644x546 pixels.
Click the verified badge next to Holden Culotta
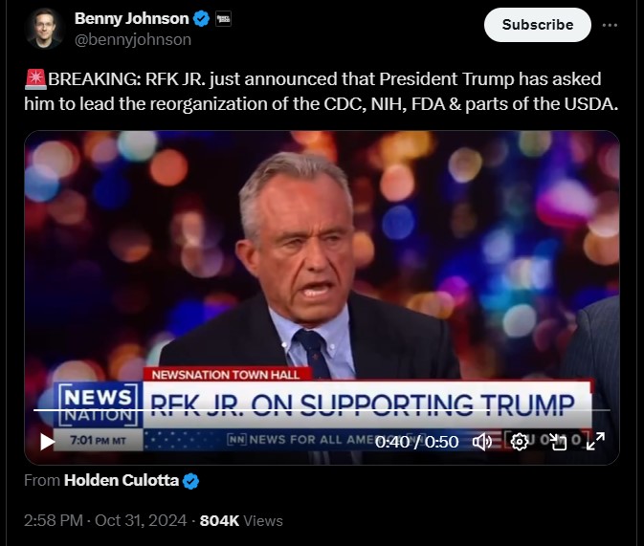[190, 481]
